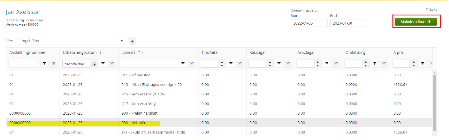Apply filter on Tim/Antal column

click(231, 64)
